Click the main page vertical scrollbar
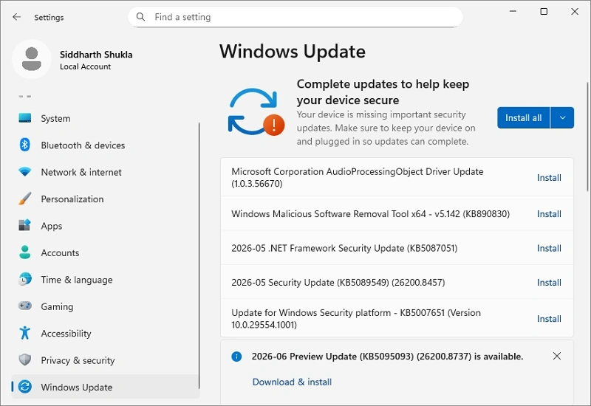This screenshot has height=406, width=591. 587,137
